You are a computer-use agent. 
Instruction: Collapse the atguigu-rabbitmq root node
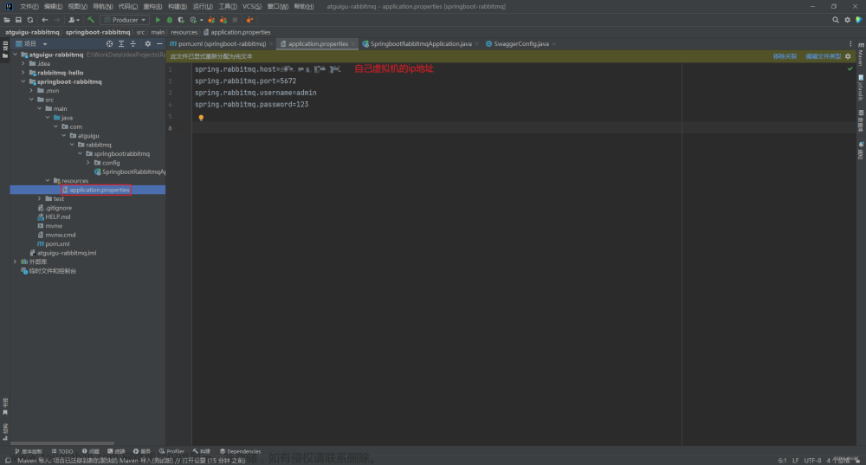[16, 55]
